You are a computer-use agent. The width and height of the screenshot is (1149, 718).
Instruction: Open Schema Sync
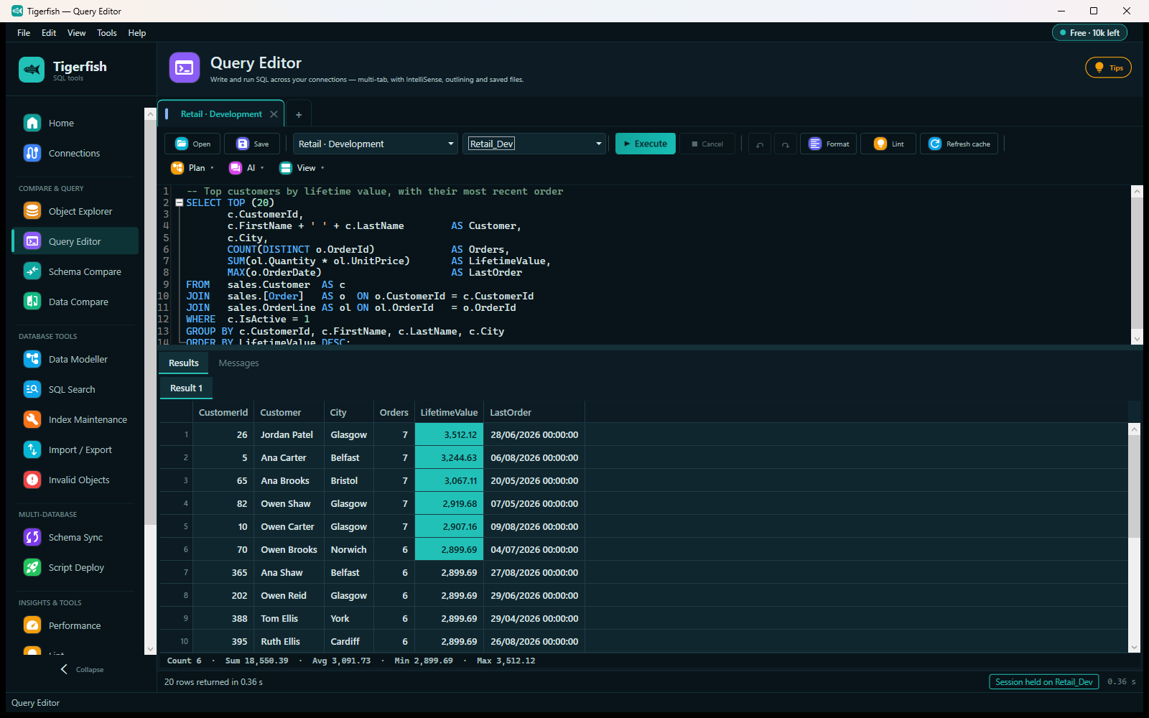tap(75, 537)
